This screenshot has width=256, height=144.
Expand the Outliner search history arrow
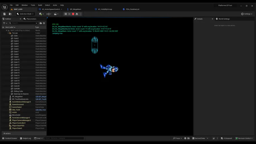(36, 23)
